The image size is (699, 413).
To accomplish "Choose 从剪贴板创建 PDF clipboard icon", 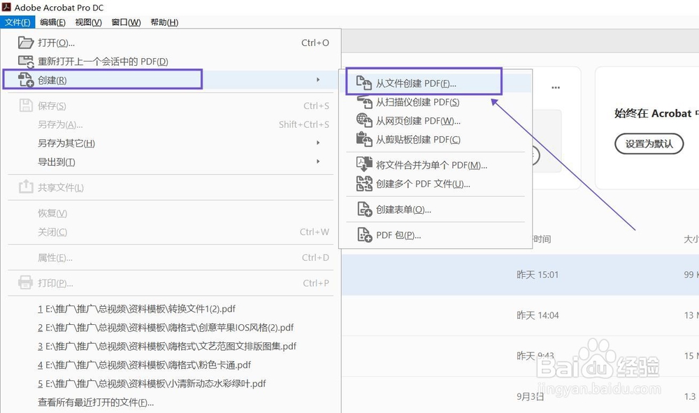I will click(x=363, y=139).
